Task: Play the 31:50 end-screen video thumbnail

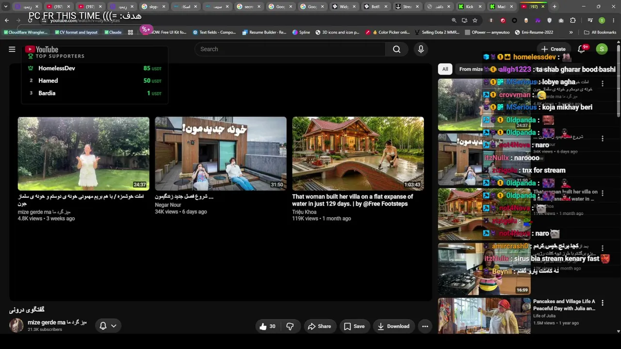Action: tap(221, 153)
